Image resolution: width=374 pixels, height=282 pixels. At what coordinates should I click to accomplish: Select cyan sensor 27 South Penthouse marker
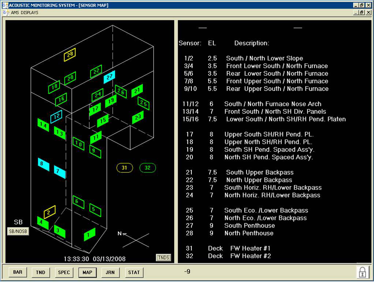pos(109,77)
